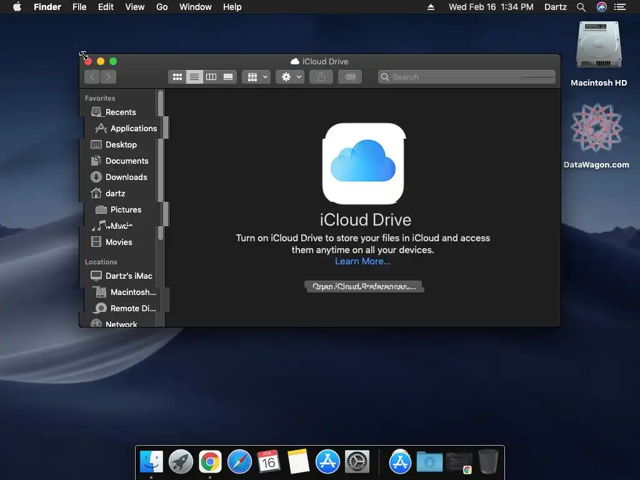The image size is (640, 480).
Task: Open the Downloads folder stack in Dock
Action: click(429, 462)
